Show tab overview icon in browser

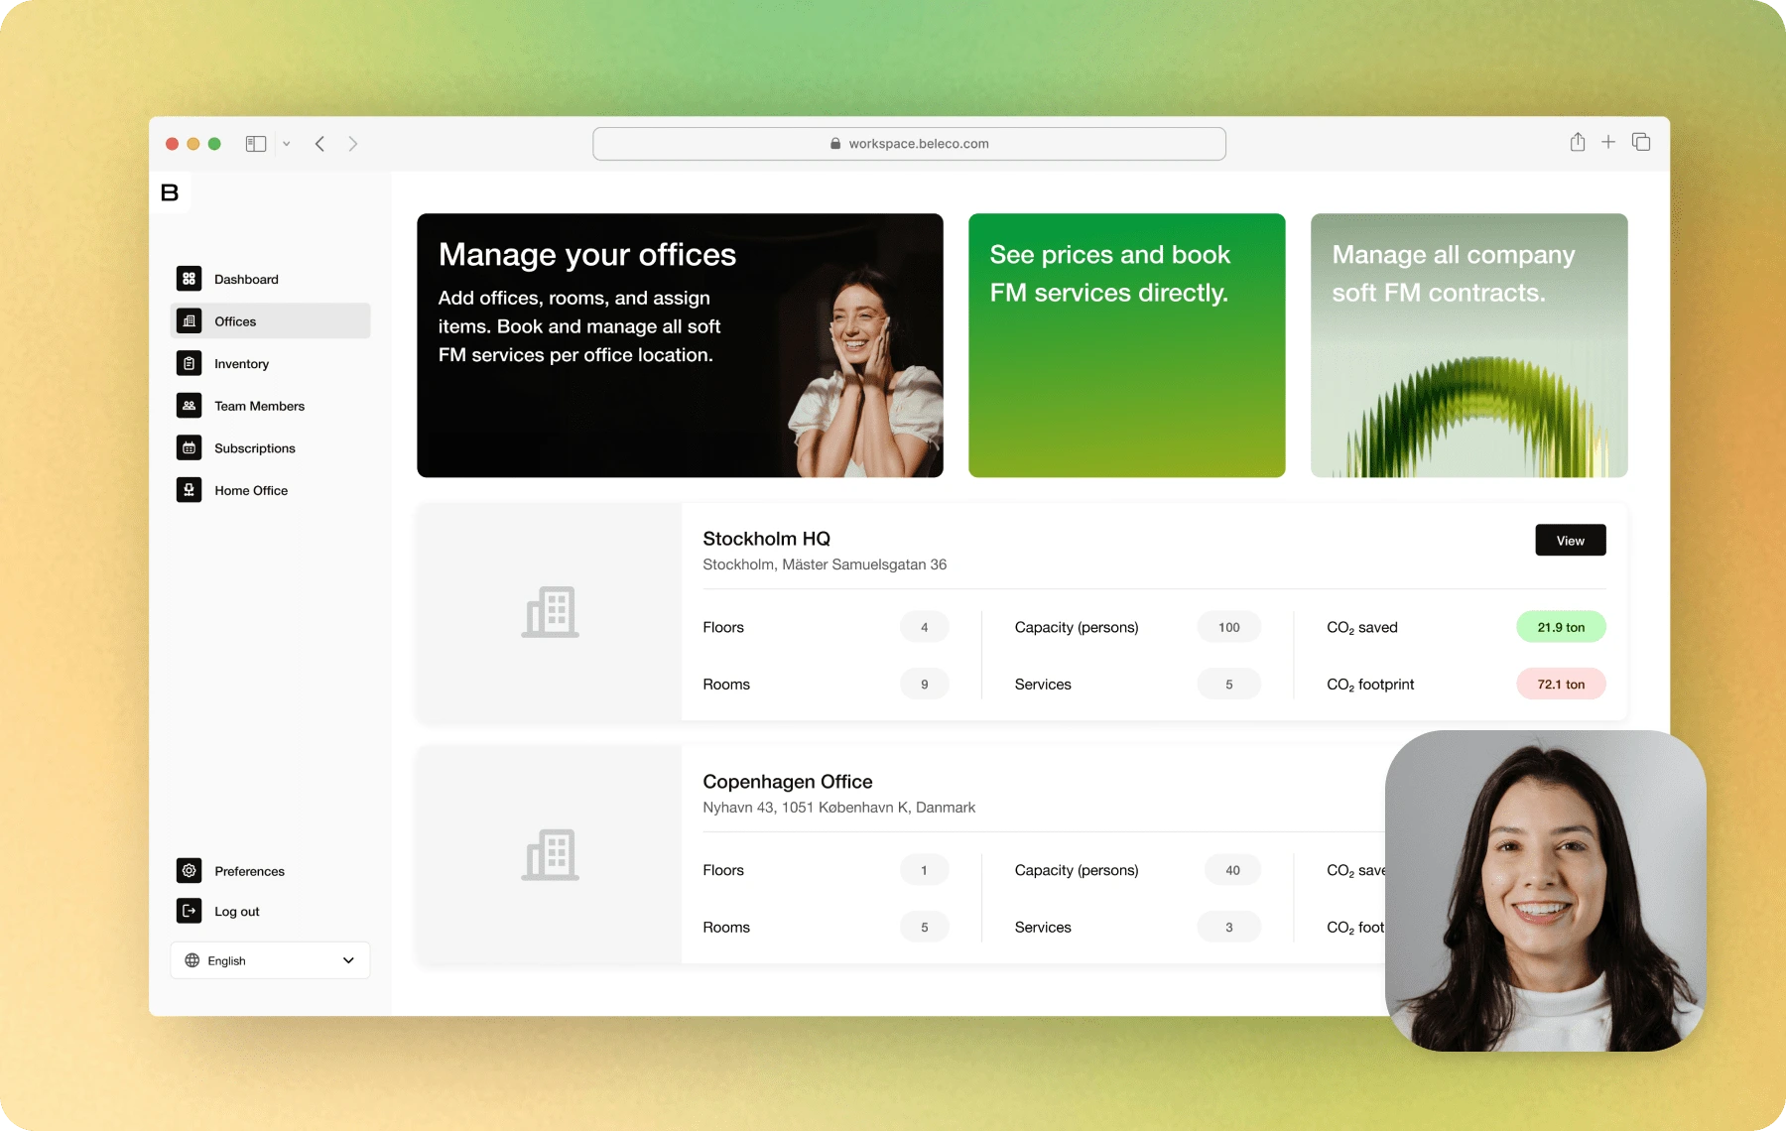click(x=1641, y=143)
